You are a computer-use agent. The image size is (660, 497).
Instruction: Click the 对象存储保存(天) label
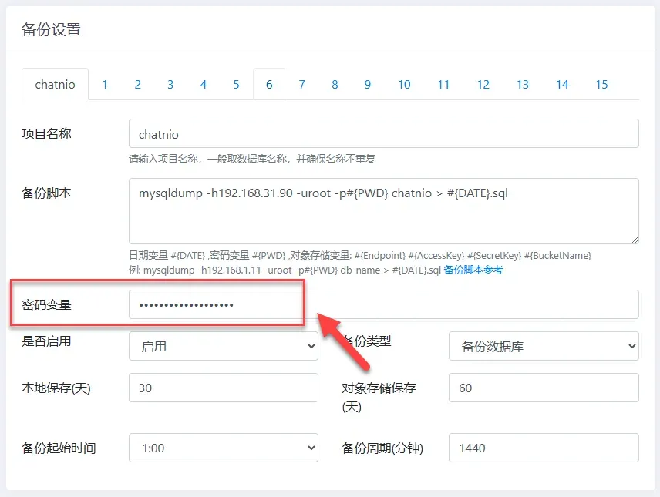coord(379,397)
